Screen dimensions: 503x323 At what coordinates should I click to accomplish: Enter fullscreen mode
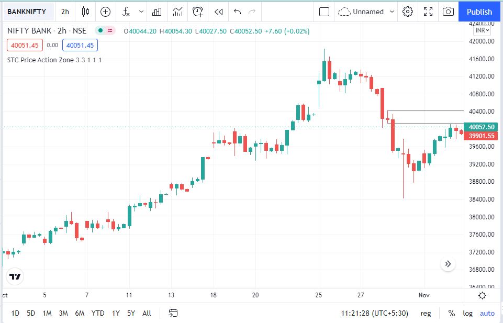tap(428, 12)
